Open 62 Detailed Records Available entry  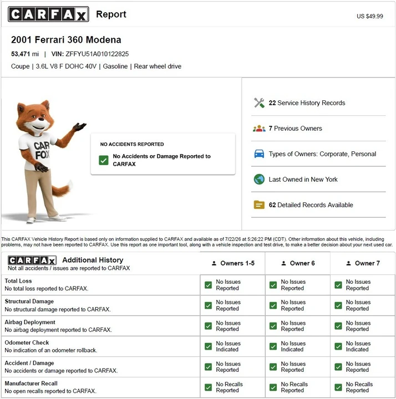click(x=318, y=205)
